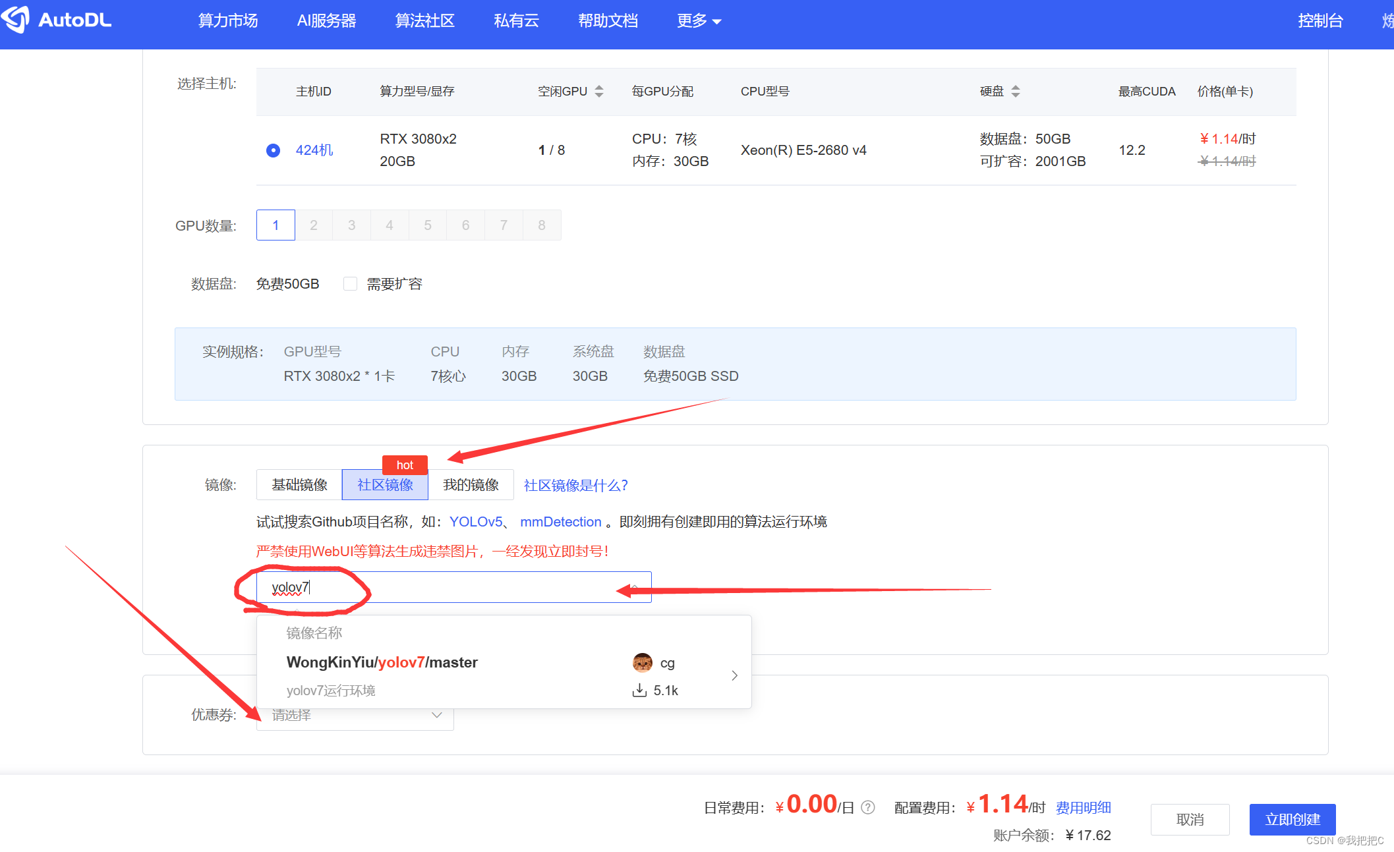Open yolov7 image result chevron arrow
1394x852 pixels.
click(734, 675)
